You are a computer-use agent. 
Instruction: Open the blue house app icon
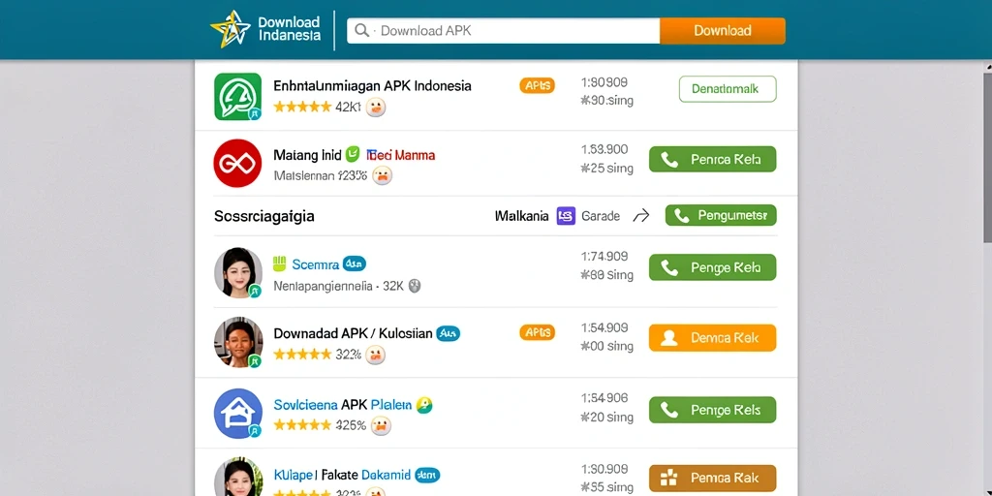pyautogui.click(x=238, y=414)
